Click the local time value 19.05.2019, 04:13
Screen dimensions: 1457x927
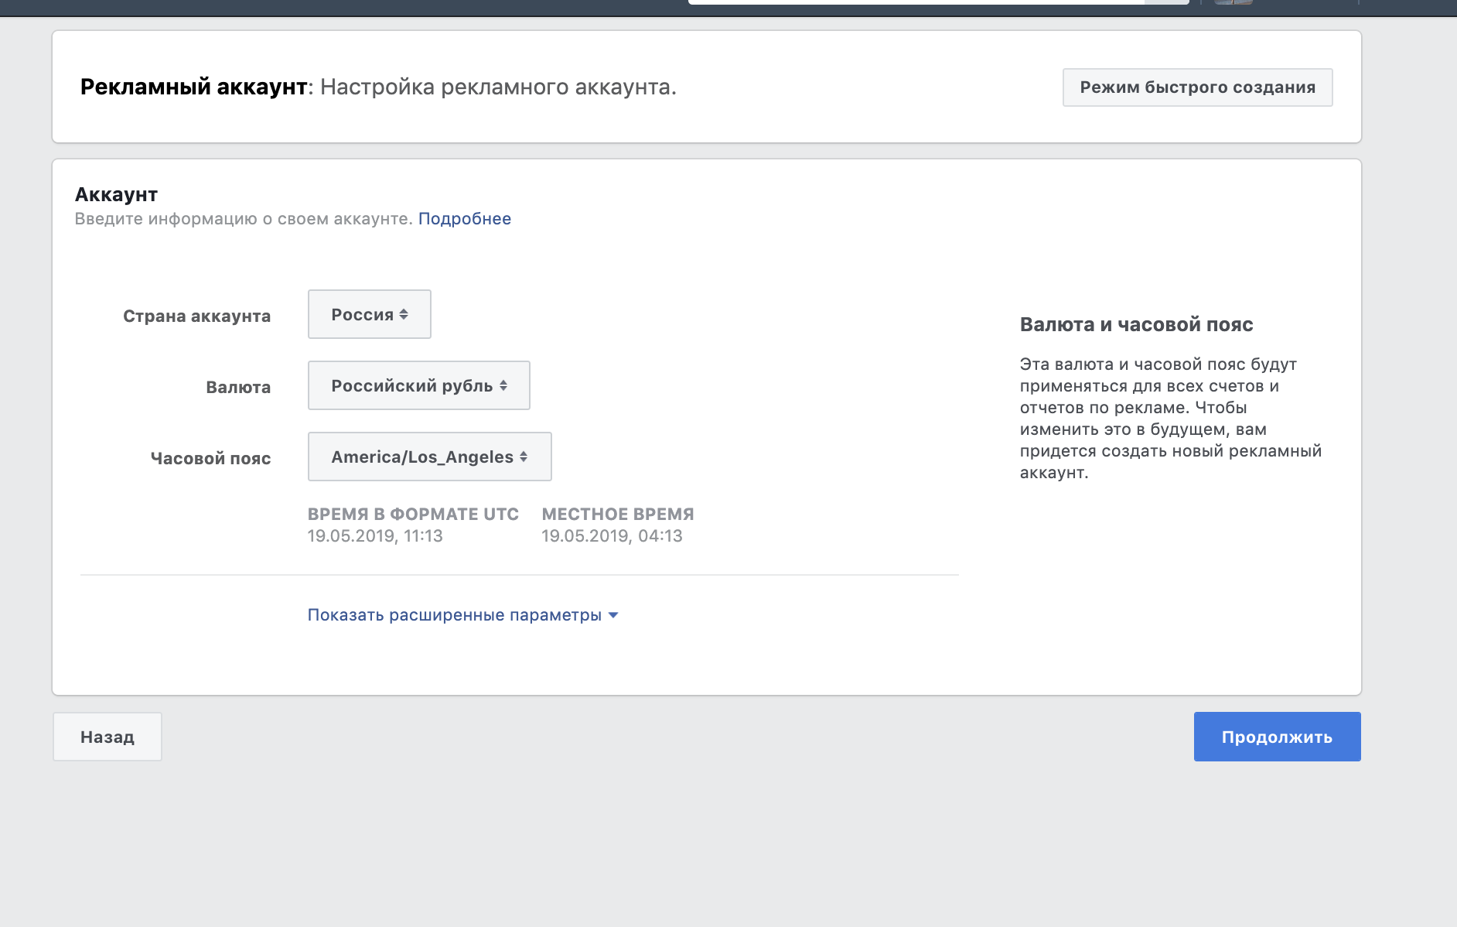pyautogui.click(x=612, y=536)
